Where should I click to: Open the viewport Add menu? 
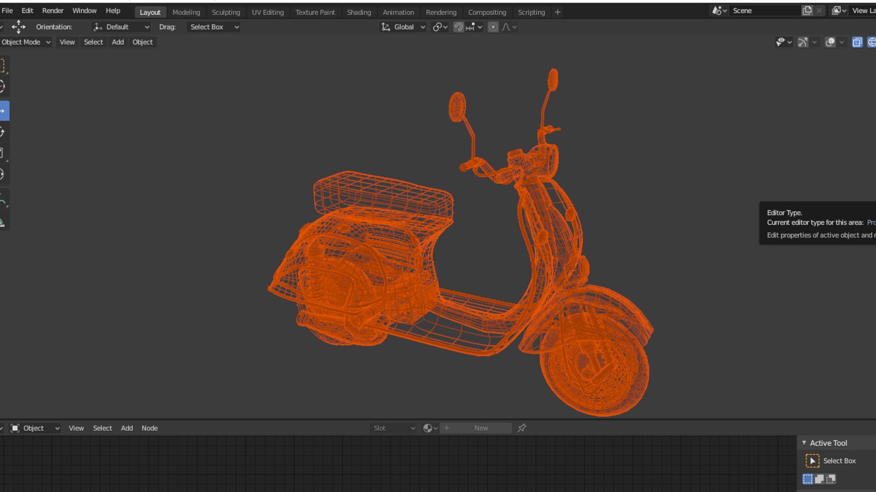point(118,42)
